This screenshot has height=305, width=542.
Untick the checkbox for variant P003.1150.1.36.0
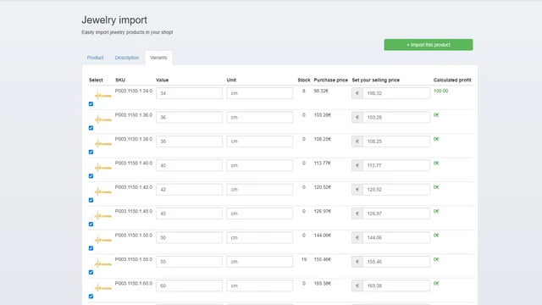coord(91,128)
